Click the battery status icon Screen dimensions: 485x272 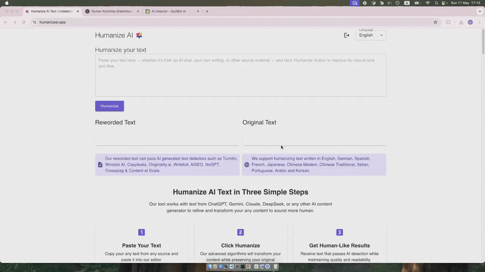click(x=418, y=3)
